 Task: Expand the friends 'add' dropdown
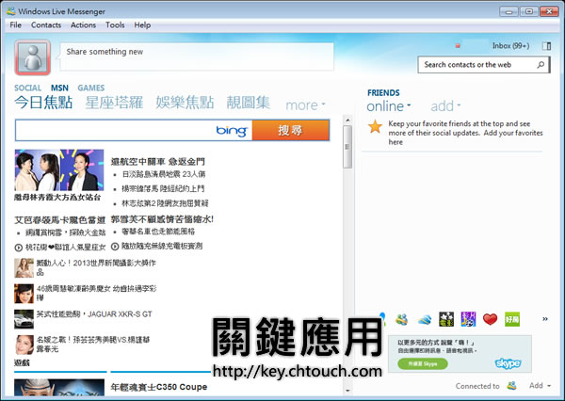tap(445, 106)
